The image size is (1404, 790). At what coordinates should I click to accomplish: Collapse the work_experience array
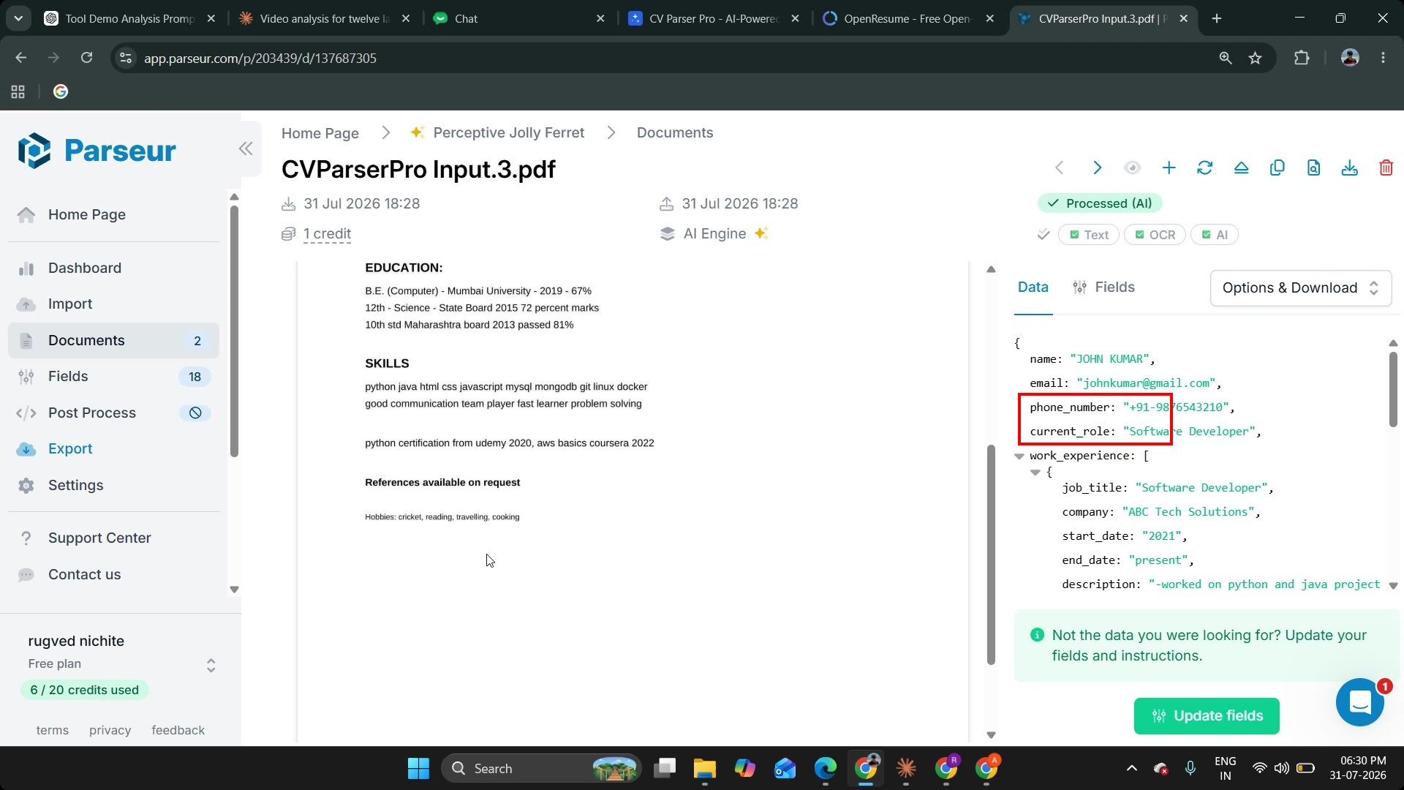tap(1019, 456)
